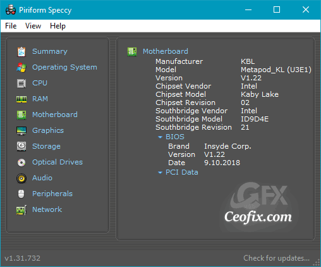Click the Graphics monitor icon
Image resolution: width=321 pixels, height=267 pixels.
pyautogui.click(x=21, y=131)
